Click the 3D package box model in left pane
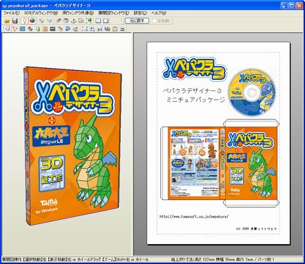 pyautogui.click(x=73, y=147)
